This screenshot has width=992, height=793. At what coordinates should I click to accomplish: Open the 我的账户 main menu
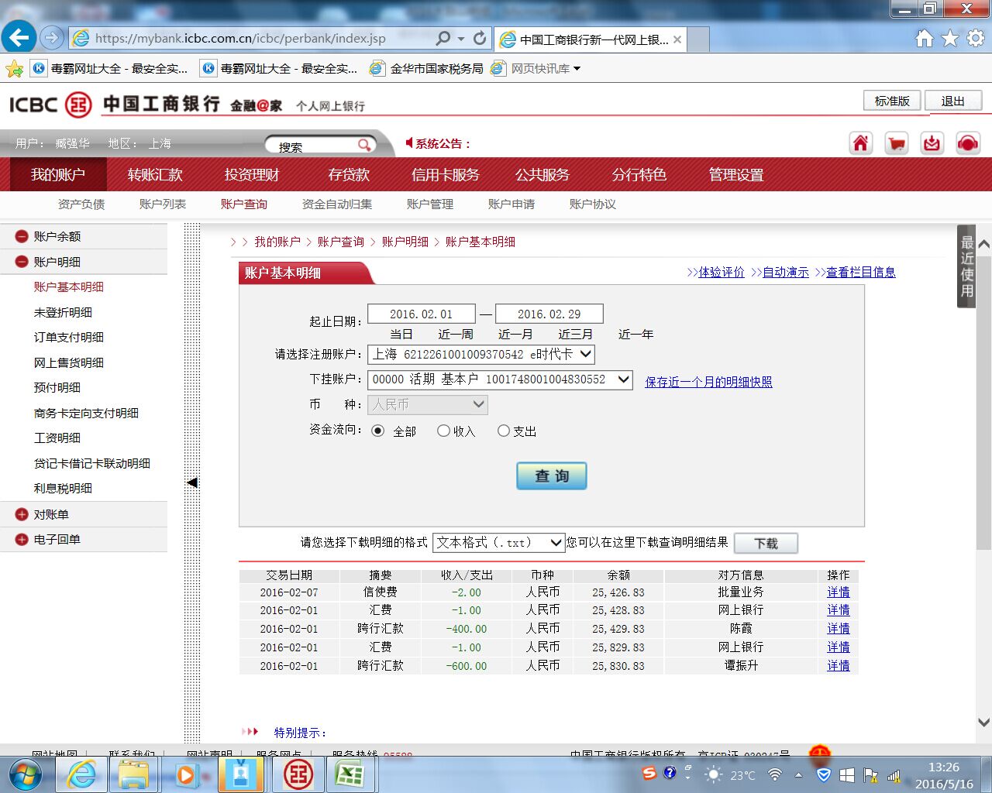(x=58, y=175)
